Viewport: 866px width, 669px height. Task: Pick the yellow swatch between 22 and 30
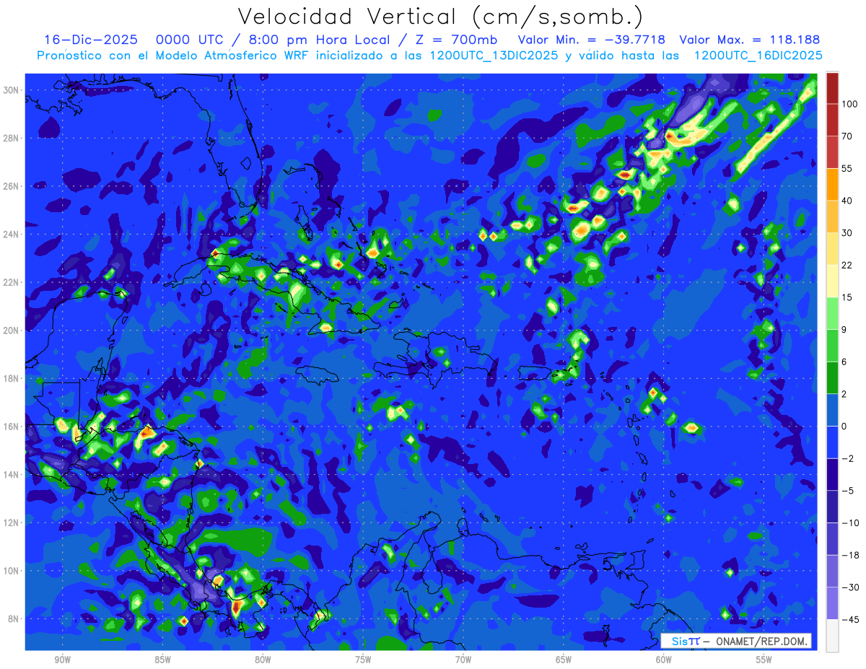(832, 249)
